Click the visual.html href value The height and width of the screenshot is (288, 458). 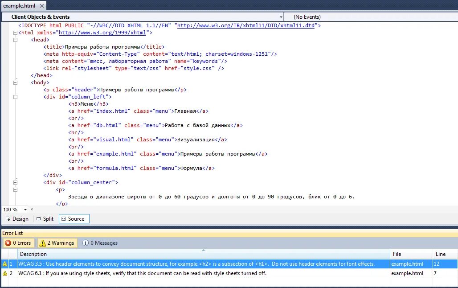pos(113,140)
